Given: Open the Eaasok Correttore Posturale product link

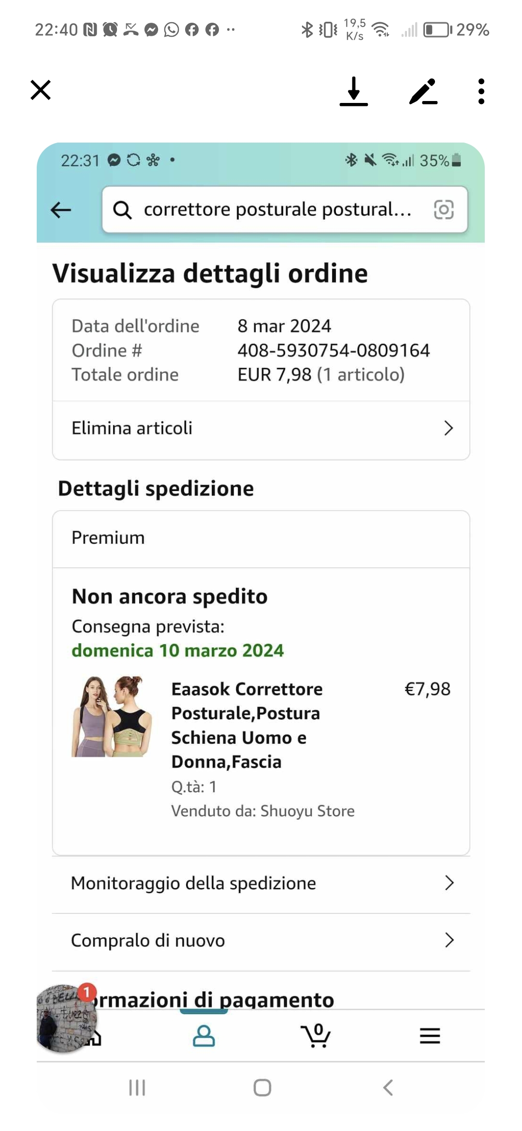Looking at the screenshot, I should click(246, 725).
